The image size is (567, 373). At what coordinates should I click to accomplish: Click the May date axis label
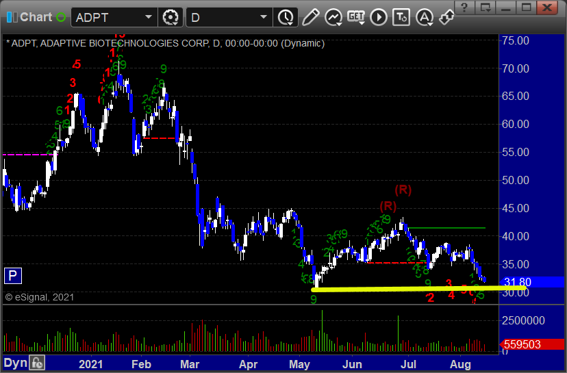point(299,364)
